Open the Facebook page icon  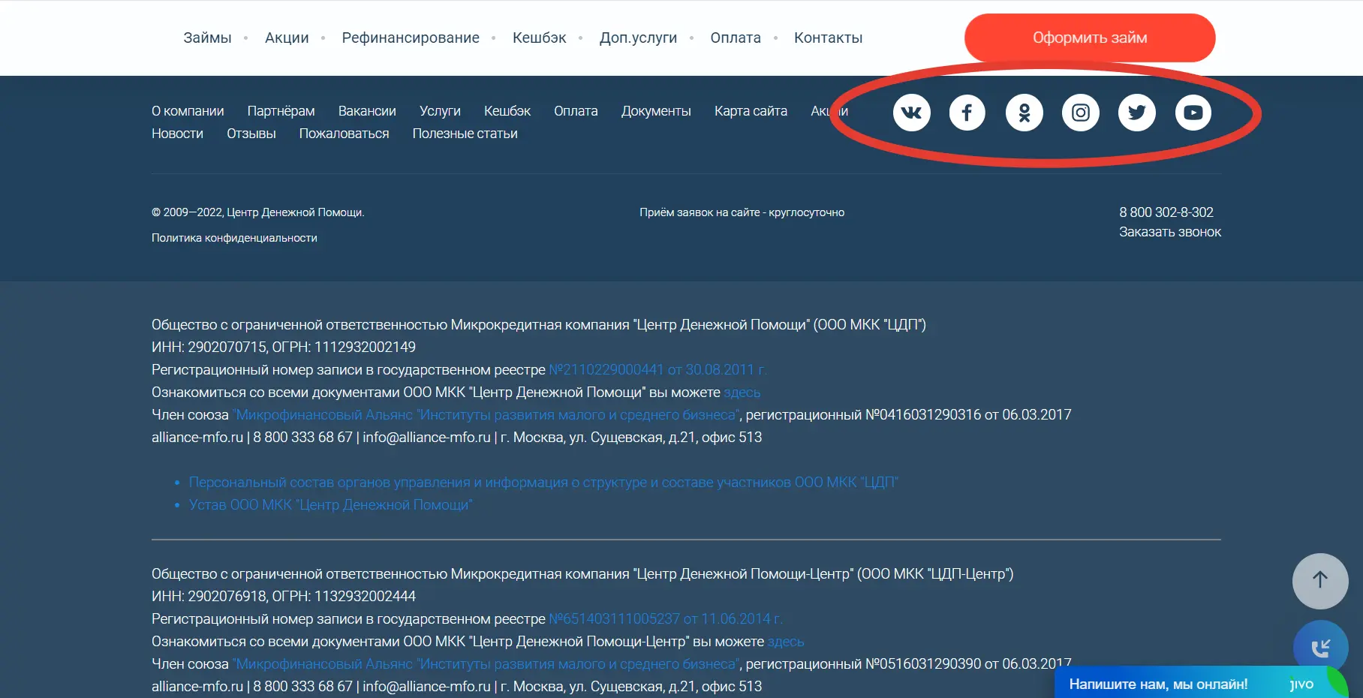pos(967,113)
